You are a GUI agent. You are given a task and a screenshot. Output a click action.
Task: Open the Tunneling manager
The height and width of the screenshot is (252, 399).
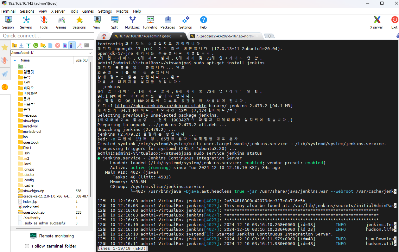pyautogui.click(x=150, y=23)
